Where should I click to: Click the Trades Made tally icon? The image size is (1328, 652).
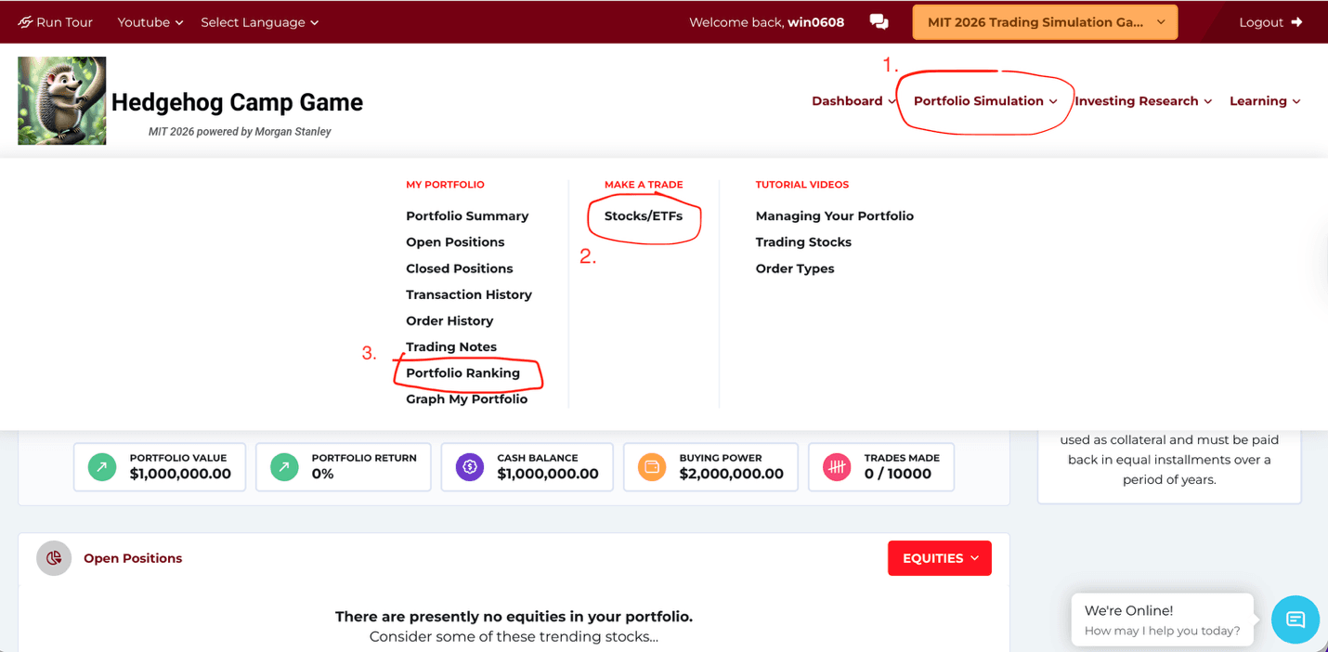pos(837,466)
